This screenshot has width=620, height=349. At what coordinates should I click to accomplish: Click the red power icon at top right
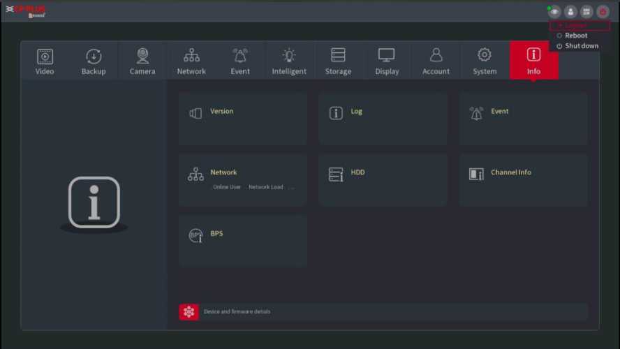tap(603, 12)
